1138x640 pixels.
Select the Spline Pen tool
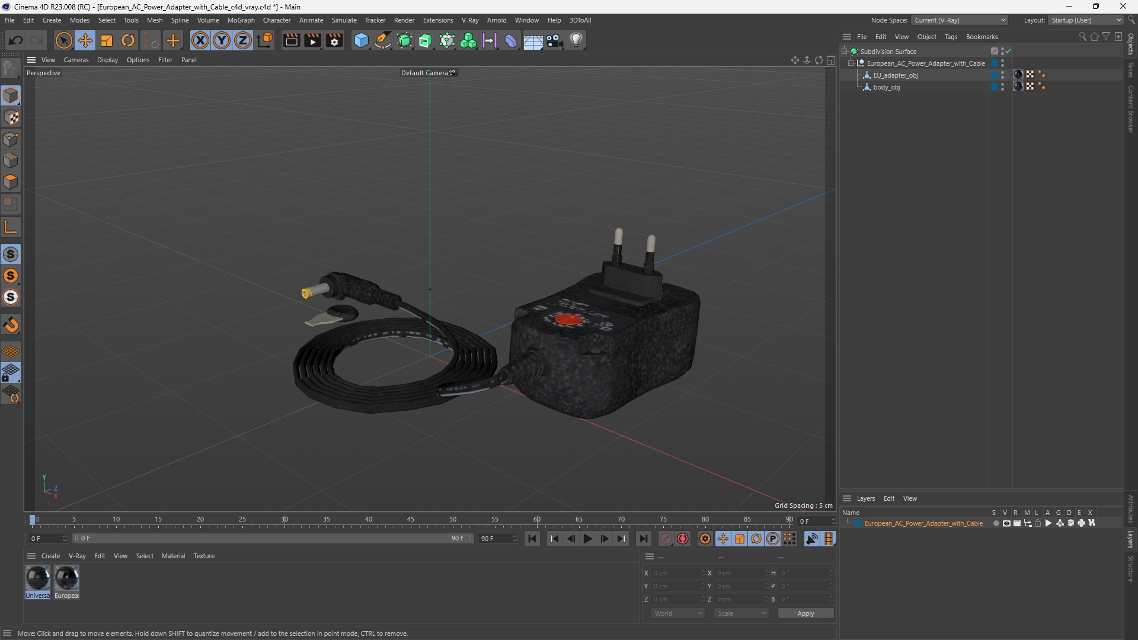pyautogui.click(x=383, y=40)
